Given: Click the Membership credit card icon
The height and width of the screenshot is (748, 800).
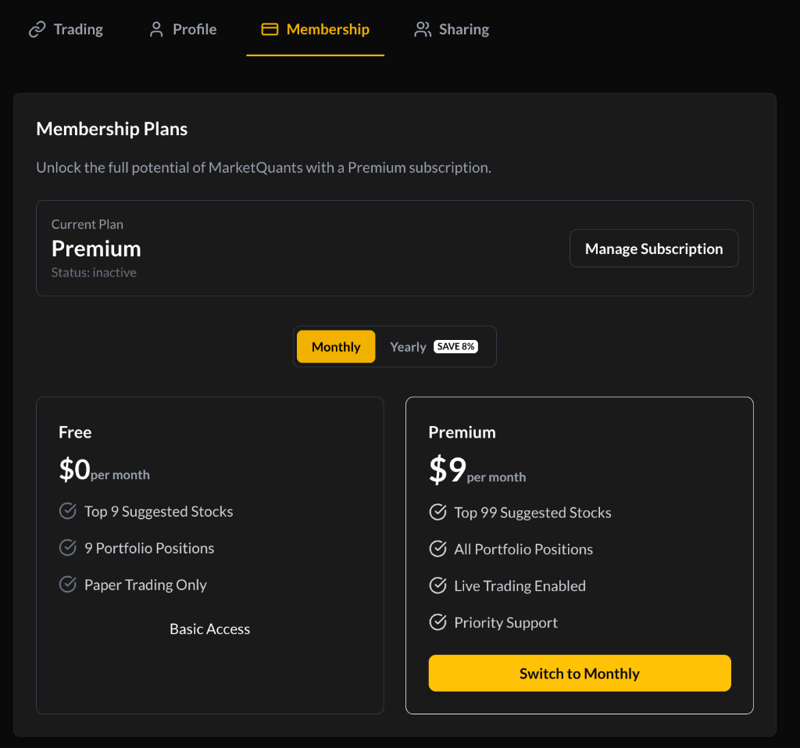Looking at the screenshot, I should pos(270,30).
